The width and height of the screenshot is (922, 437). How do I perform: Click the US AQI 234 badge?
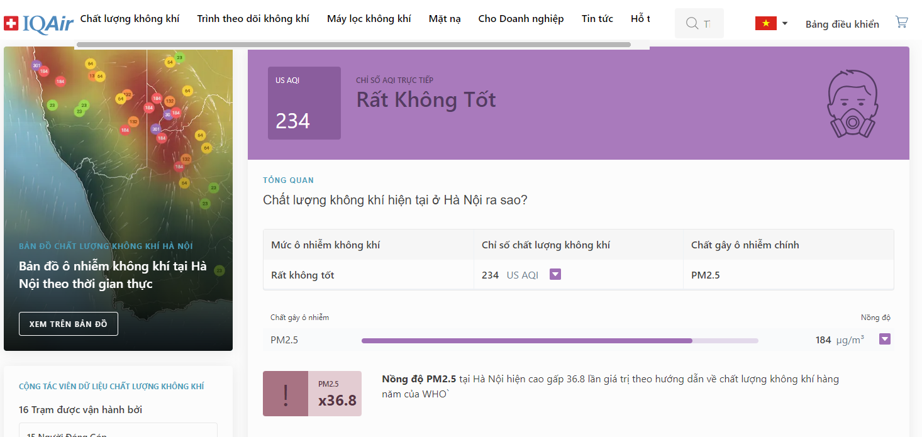(304, 103)
